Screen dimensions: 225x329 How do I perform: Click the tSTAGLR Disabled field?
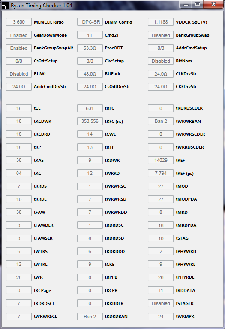161,303
